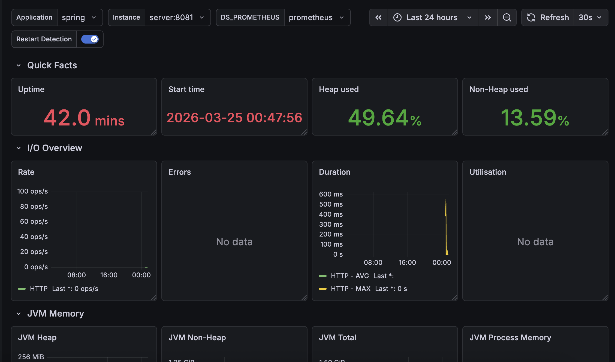
Task: Toggle HTTP - MAX series in Duration legend
Action: click(351, 289)
